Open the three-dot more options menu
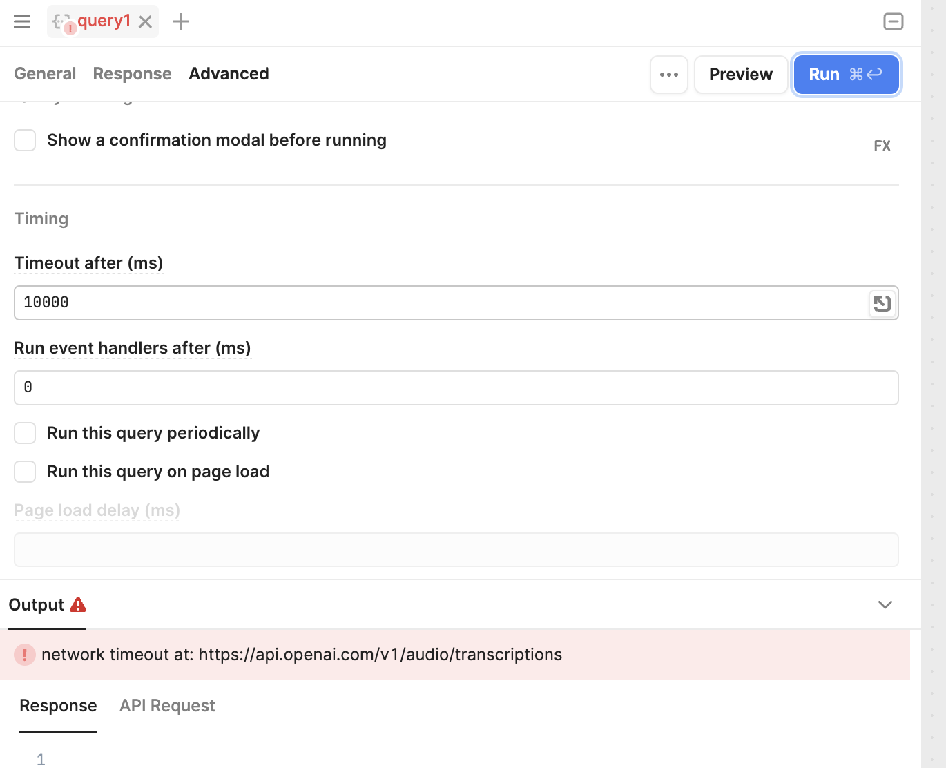Screen dimensions: 946x768 coord(668,75)
